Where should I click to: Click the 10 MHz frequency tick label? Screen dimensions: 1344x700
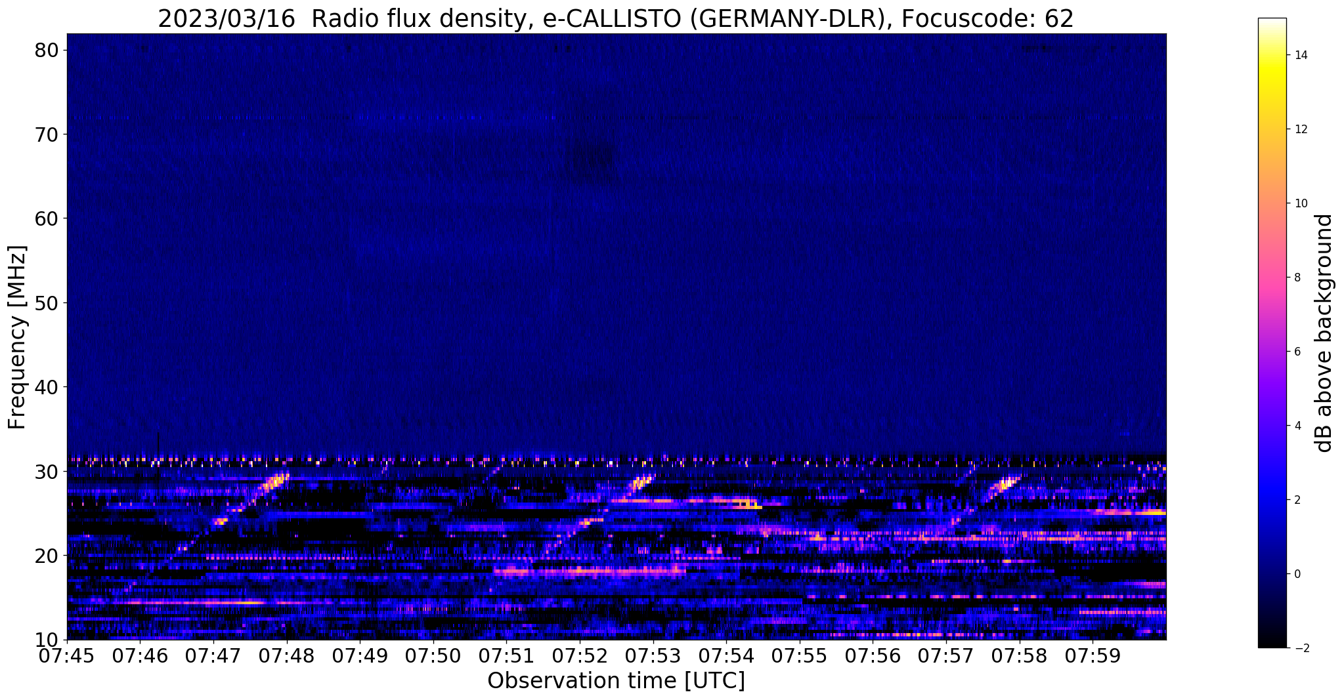click(47, 640)
